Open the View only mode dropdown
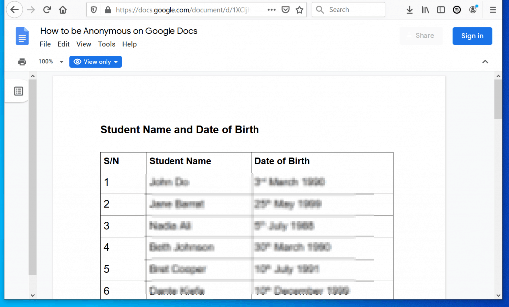This screenshot has height=307, width=509. 95,62
